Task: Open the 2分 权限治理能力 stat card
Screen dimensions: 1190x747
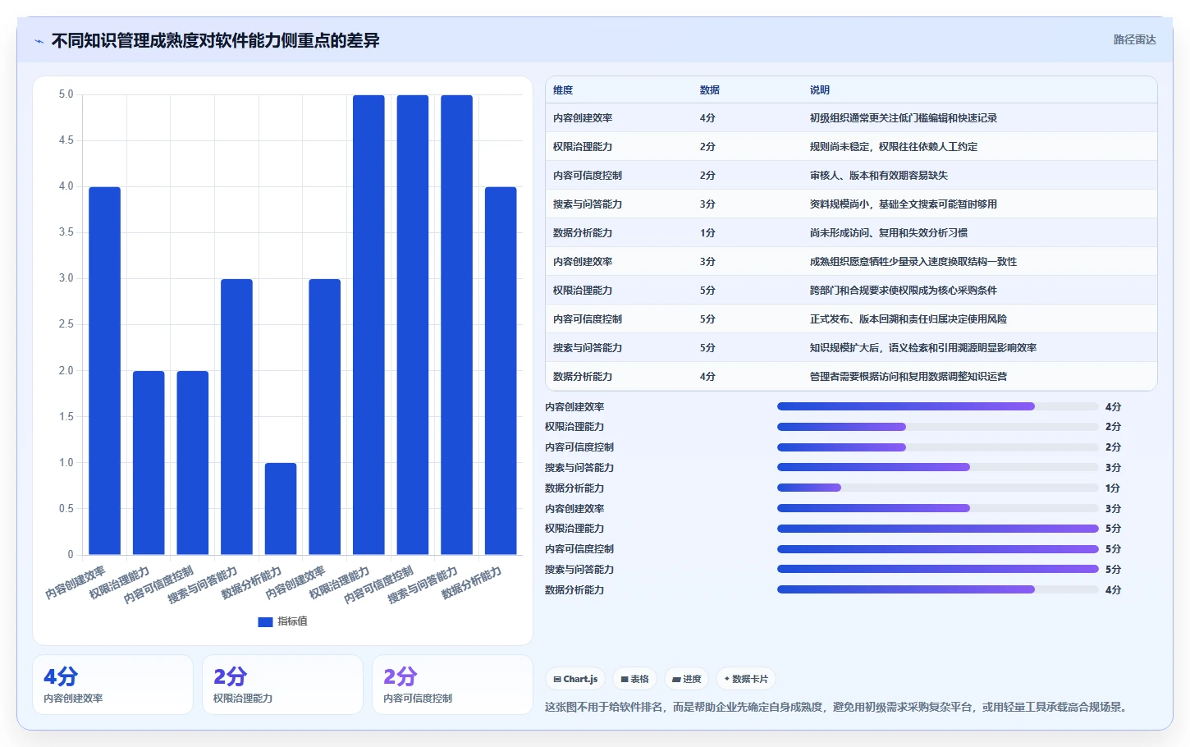Action: (x=282, y=685)
